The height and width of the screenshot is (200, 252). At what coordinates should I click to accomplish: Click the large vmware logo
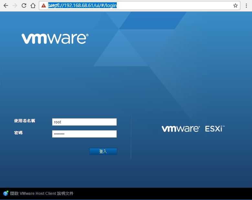click(x=55, y=38)
